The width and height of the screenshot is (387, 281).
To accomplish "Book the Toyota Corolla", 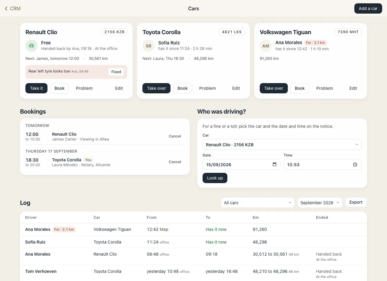I will pyautogui.click(x=183, y=88).
